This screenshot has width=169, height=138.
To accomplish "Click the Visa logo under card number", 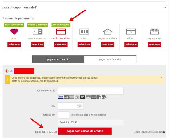I will coord(61,97).
